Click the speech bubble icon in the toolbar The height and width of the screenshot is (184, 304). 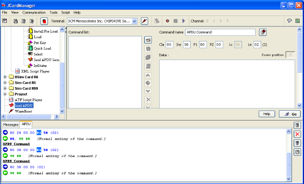point(290,21)
